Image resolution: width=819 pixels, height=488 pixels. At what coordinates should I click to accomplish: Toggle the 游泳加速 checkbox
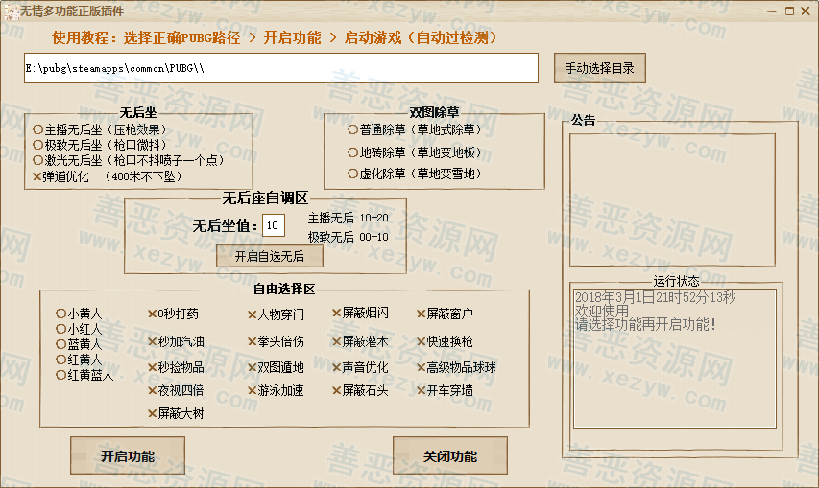tap(252, 391)
